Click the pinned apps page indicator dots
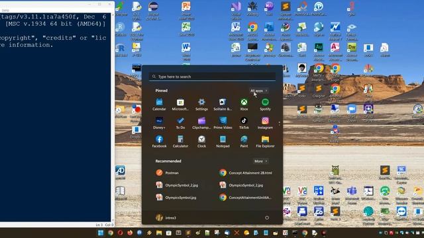 click(280, 124)
